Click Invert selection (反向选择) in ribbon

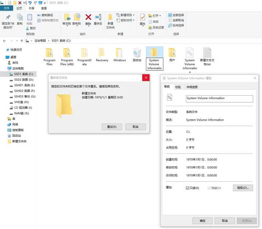pos(176,25)
